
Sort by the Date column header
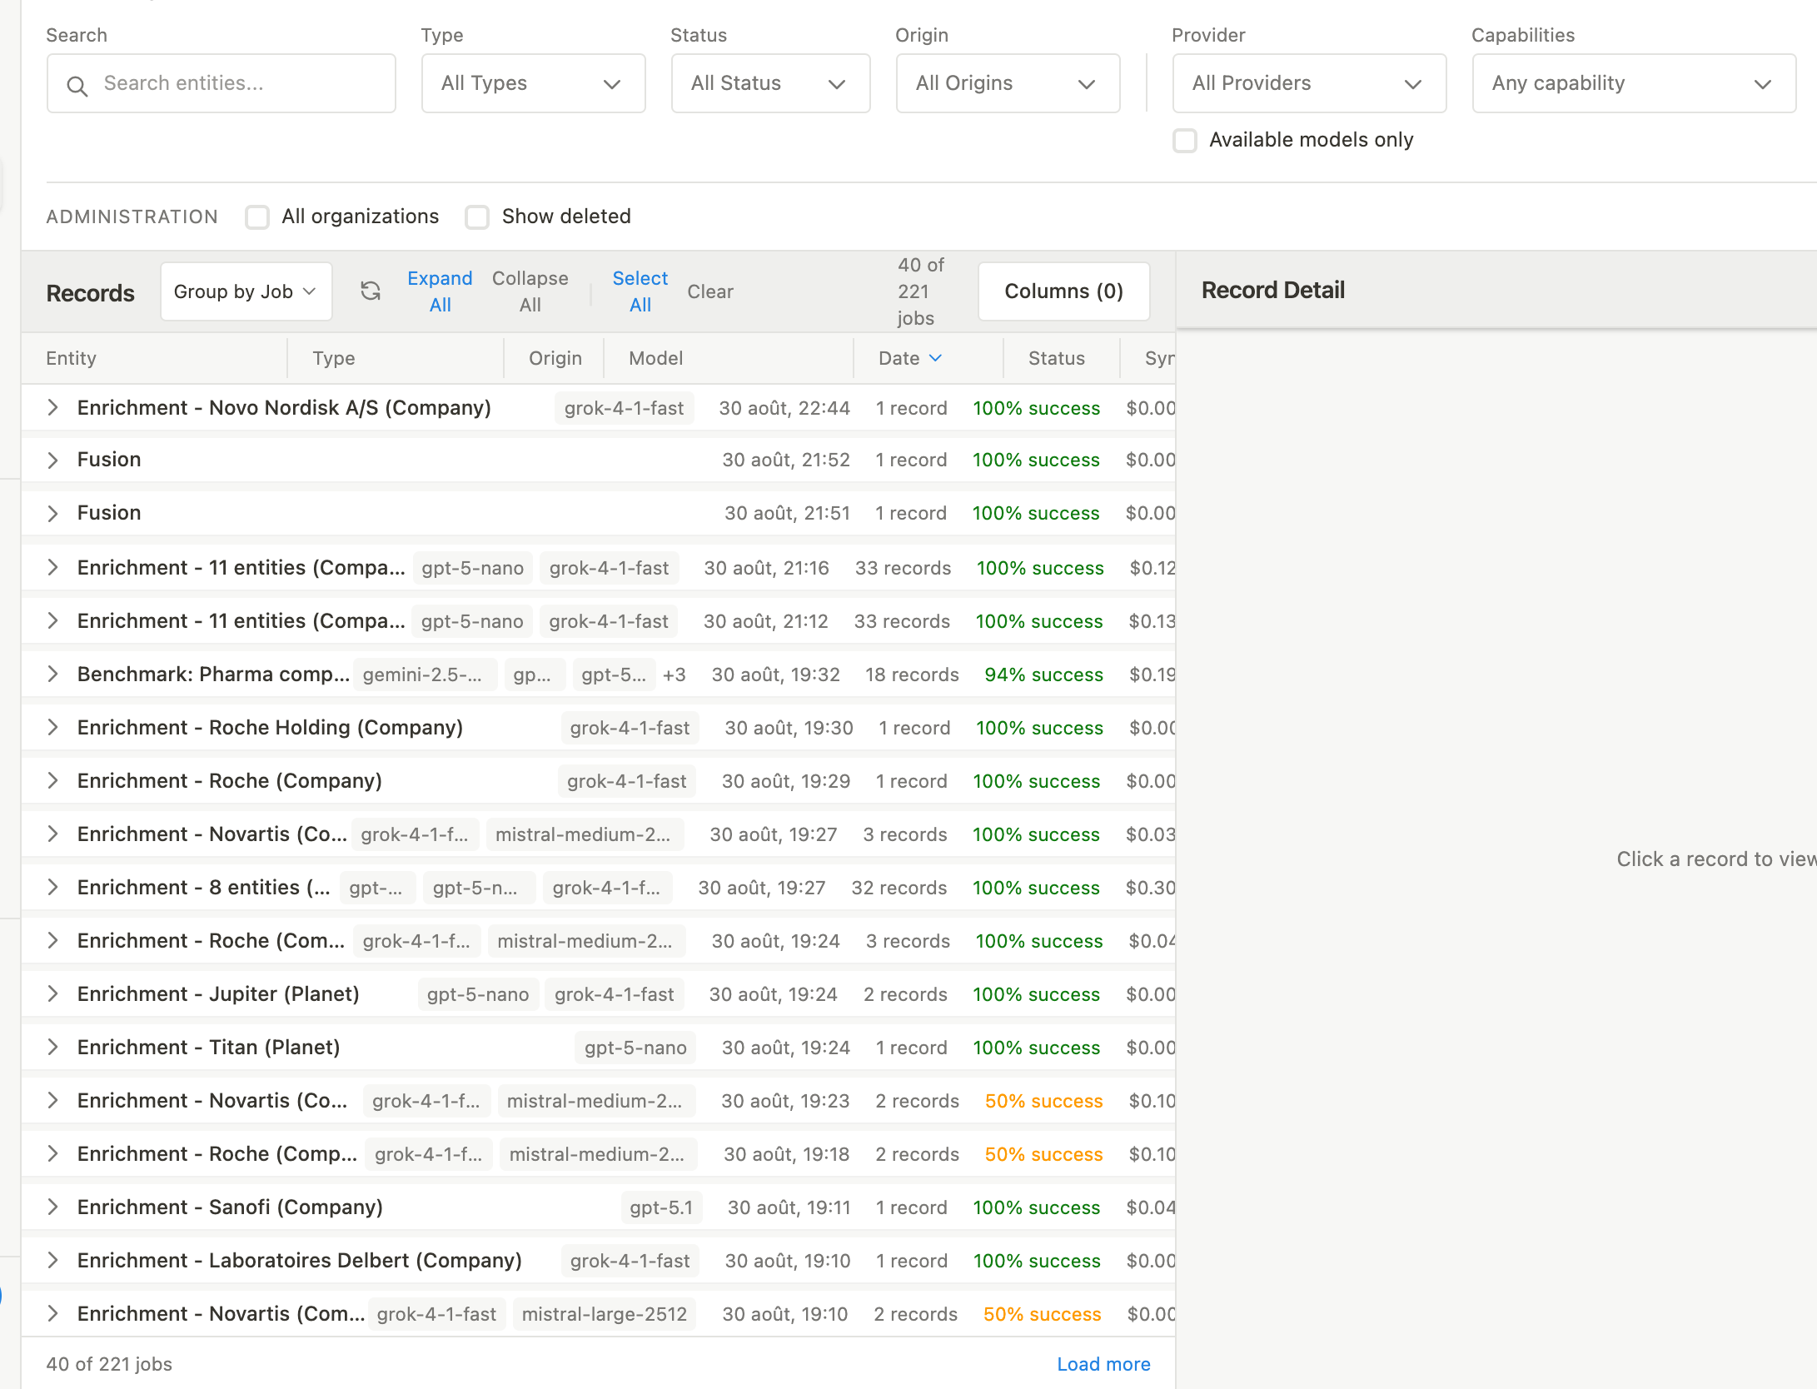tap(909, 358)
